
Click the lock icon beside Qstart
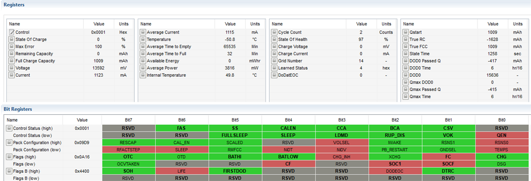point(405,32)
